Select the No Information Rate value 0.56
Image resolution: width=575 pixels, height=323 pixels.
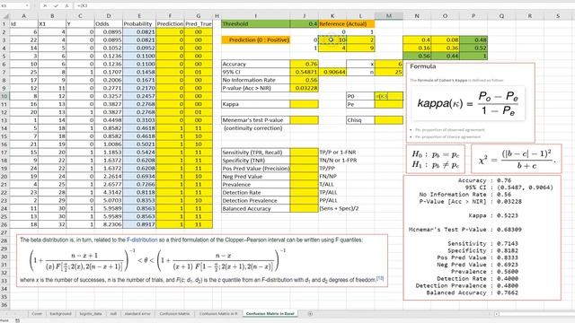point(304,80)
